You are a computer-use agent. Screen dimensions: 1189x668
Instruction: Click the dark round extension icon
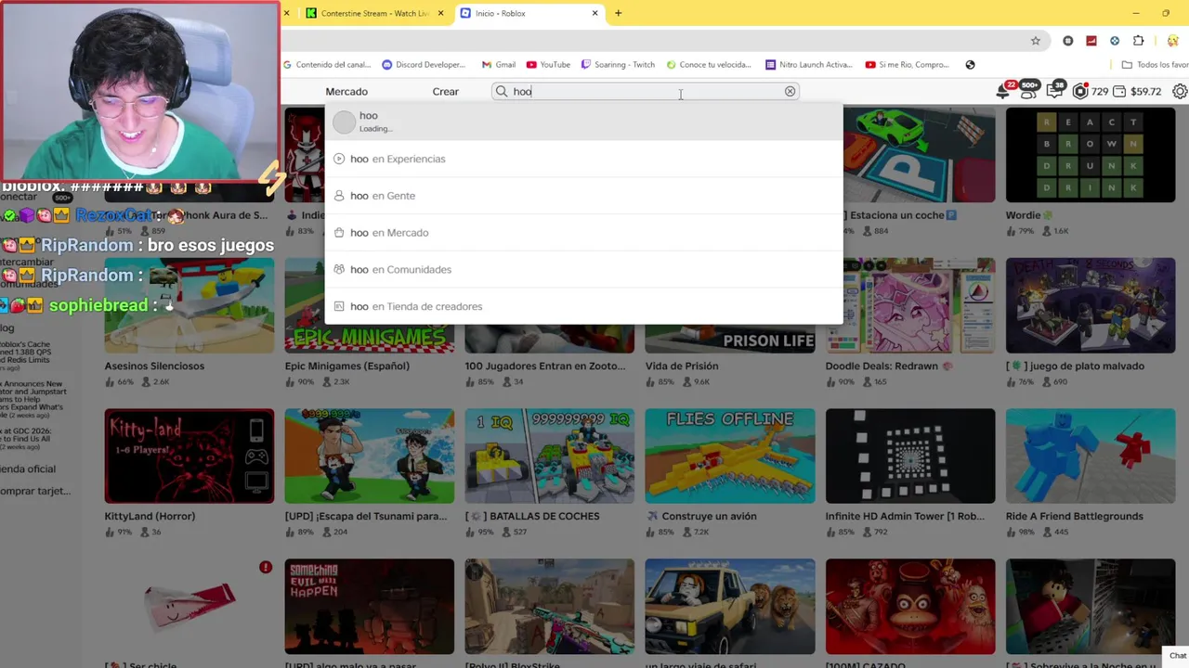[x=1067, y=41]
